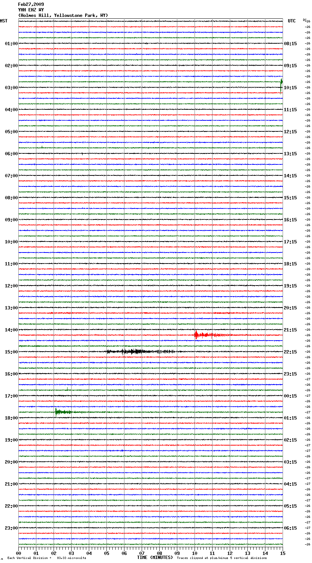Image resolution: width=312 pixels, height=563 pixels.
Task: Select the UTC column header
Action: tap(292, 21)
